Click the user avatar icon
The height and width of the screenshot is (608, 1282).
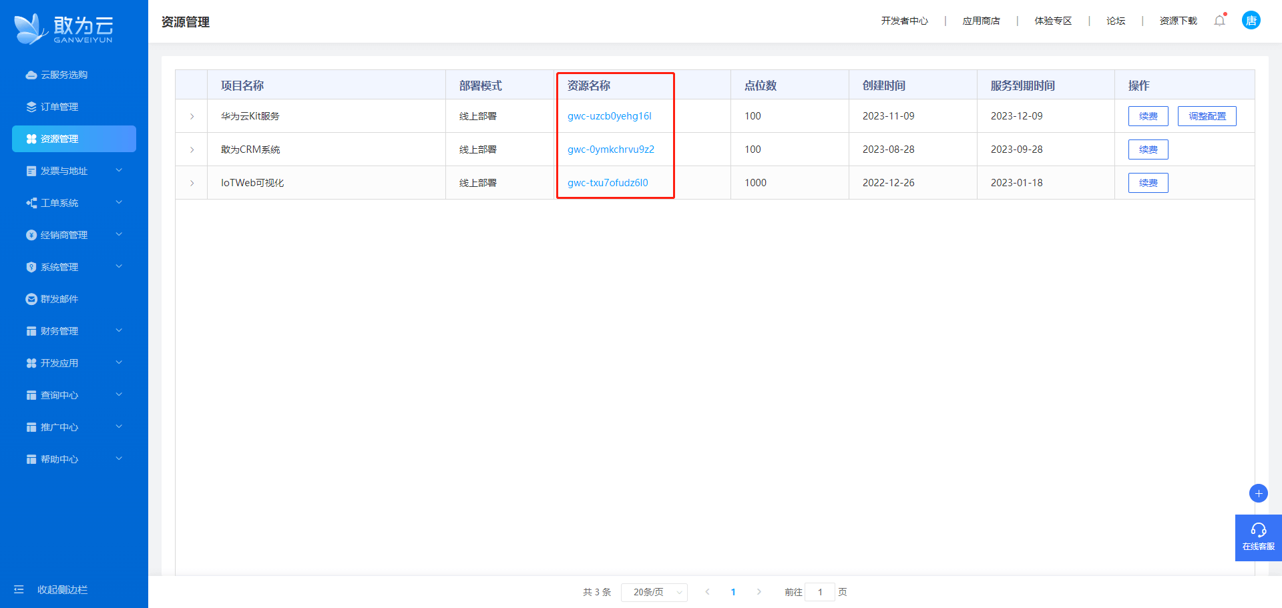coord(1251,21)
